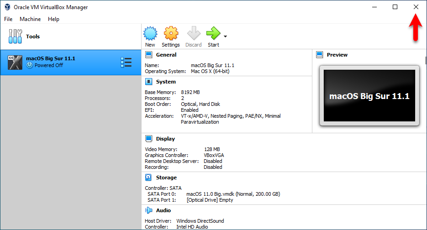Click the Preview section monitor icon
The width and height of the screenshot is (427, 230).
[x=319, y=55]
